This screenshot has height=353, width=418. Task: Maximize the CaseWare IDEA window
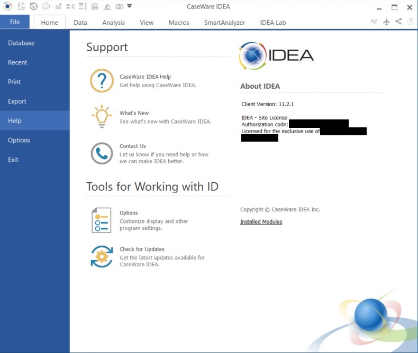(x=394, y=7)
